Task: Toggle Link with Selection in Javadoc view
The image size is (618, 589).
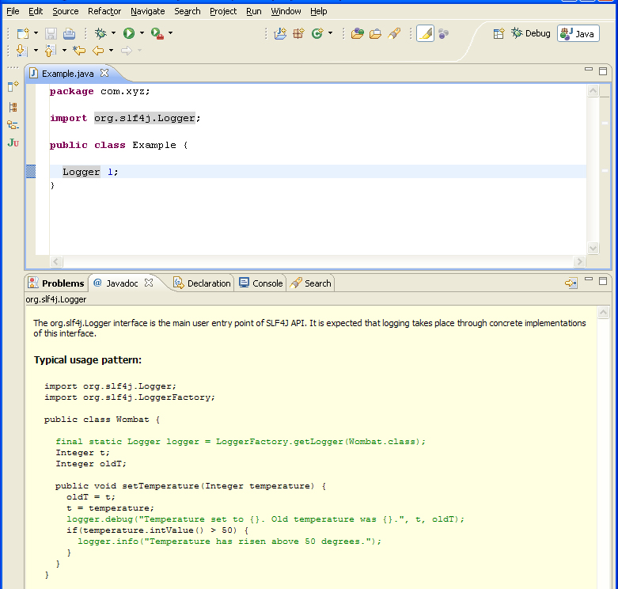Action: [x=571, y=283]
